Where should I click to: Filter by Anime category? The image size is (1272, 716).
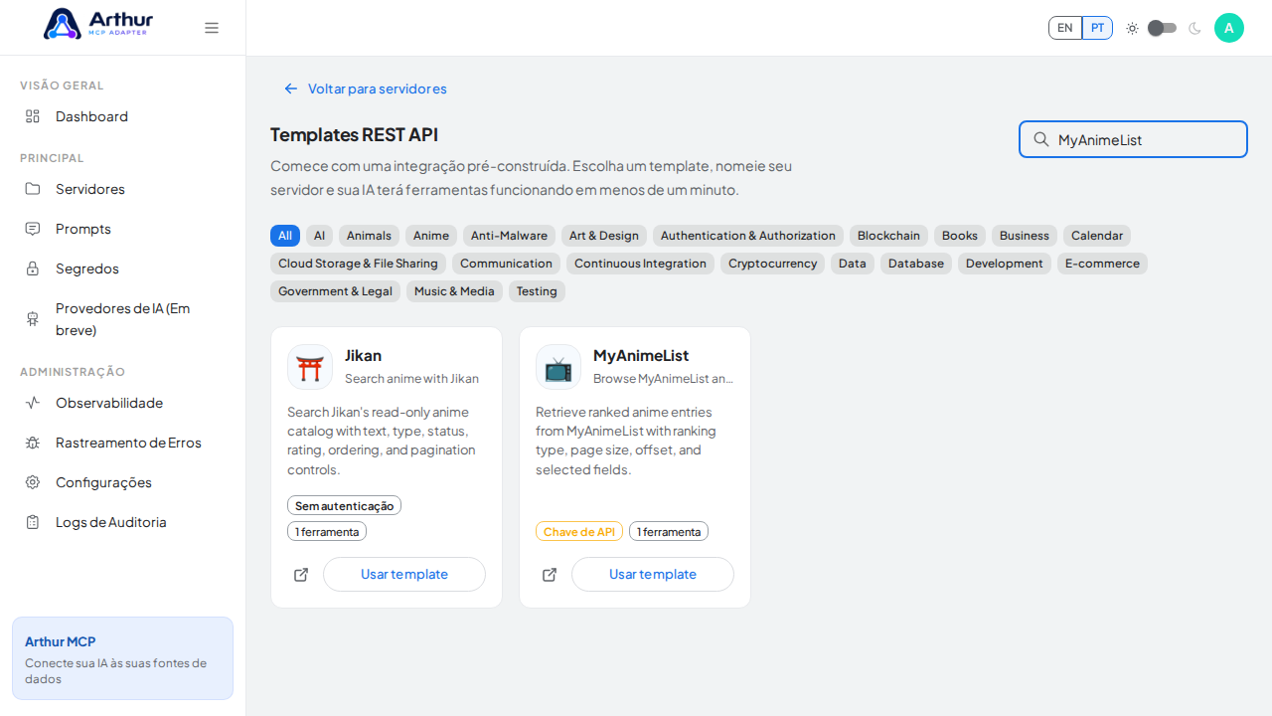pyautogui.click(x=431, y=236)
